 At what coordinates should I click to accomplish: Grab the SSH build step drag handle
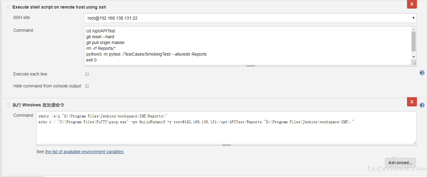(8, 7)
